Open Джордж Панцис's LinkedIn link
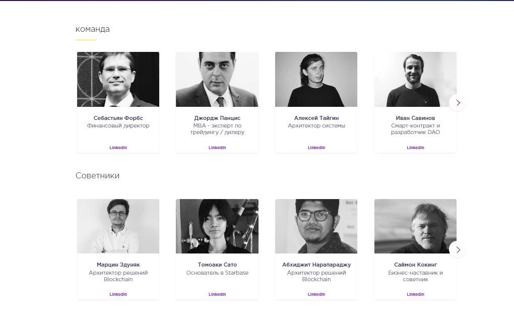The height and width of the screenshot is (319, 514). (x=217, y=148)
